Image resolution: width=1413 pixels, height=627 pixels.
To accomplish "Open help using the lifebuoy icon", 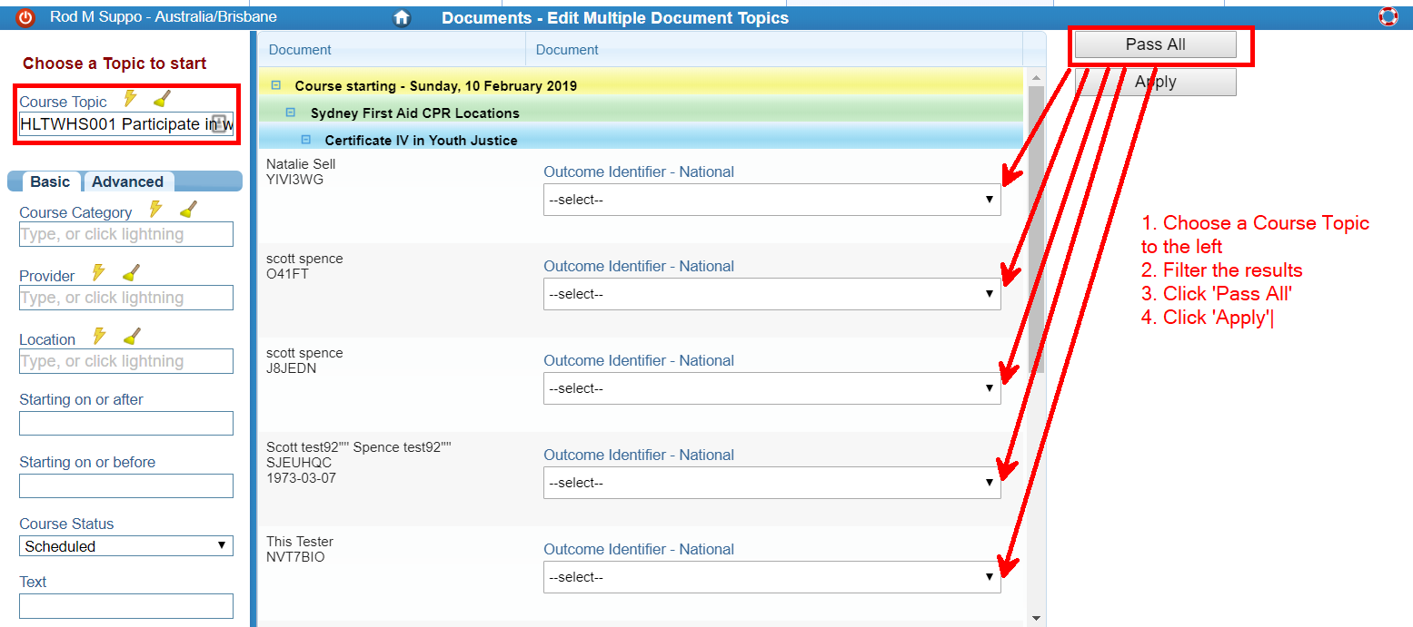I will 1388,16.
